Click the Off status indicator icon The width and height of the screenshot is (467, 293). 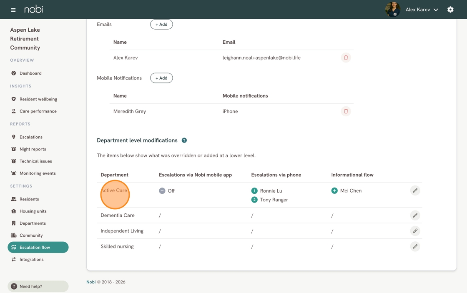(x=162, y=190)
